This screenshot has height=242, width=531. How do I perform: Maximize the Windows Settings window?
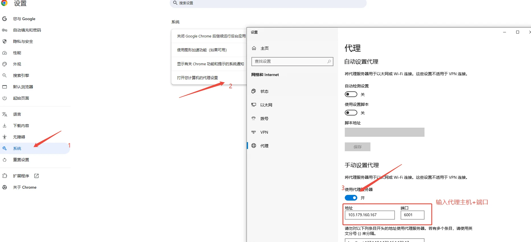pos(518,32)
